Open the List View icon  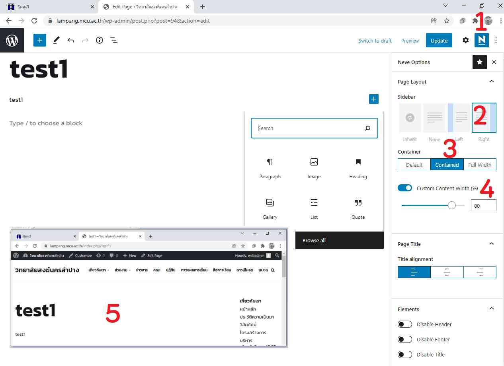click(x=114, y=40)
